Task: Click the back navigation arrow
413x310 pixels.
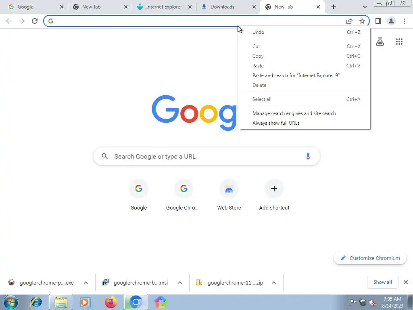Action: pos(9,21)
